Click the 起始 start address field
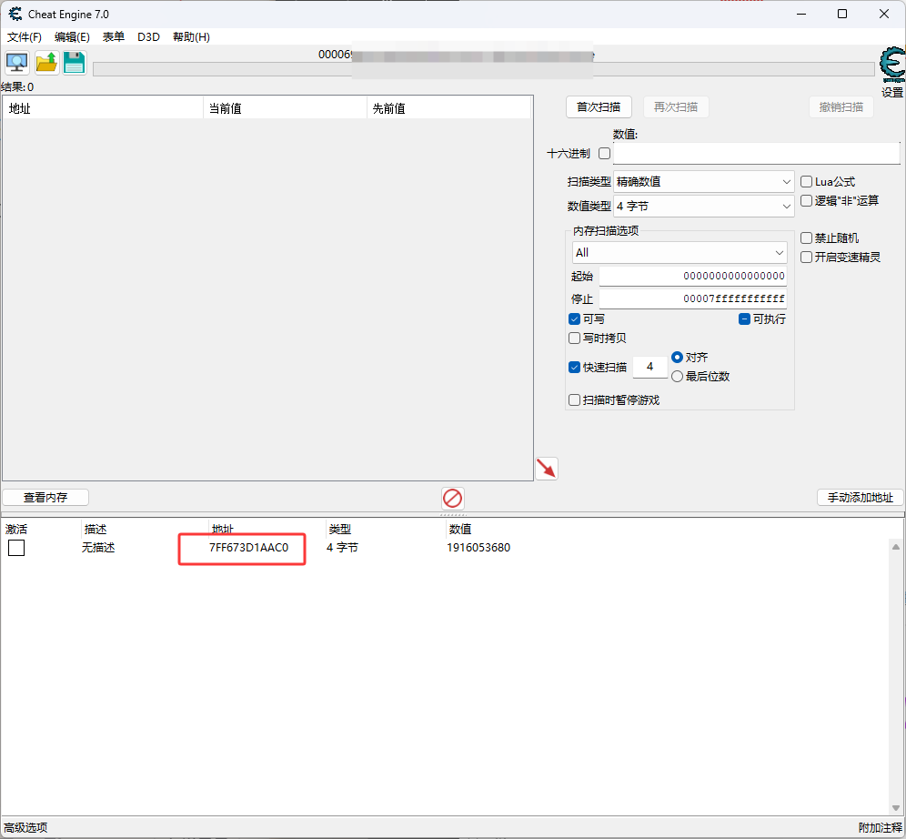Image resolution: width=906 pixels, height=839 pixels. pyautogui.click(x=693, y=276)
